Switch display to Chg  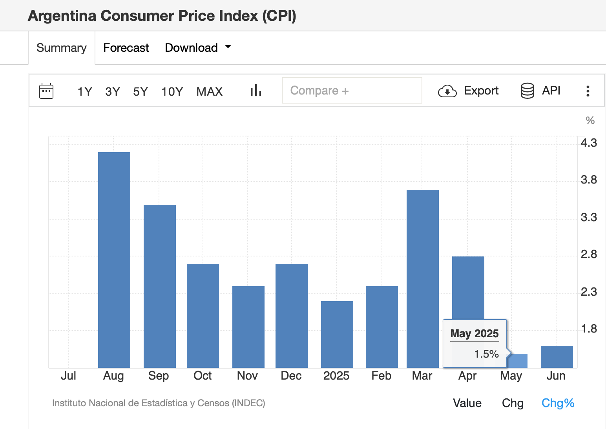click(513, 403)
